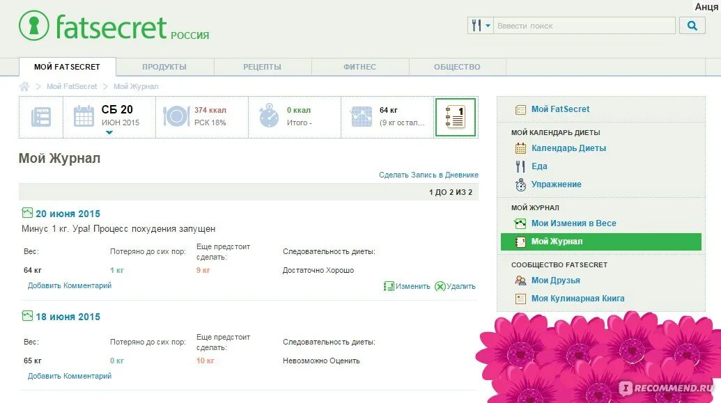Open the 374 ккал РСК 18% food summary
Screen dimensions: 721x403
(x=210, y=116)
